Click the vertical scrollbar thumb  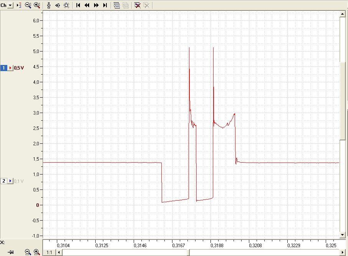(343, 101)
